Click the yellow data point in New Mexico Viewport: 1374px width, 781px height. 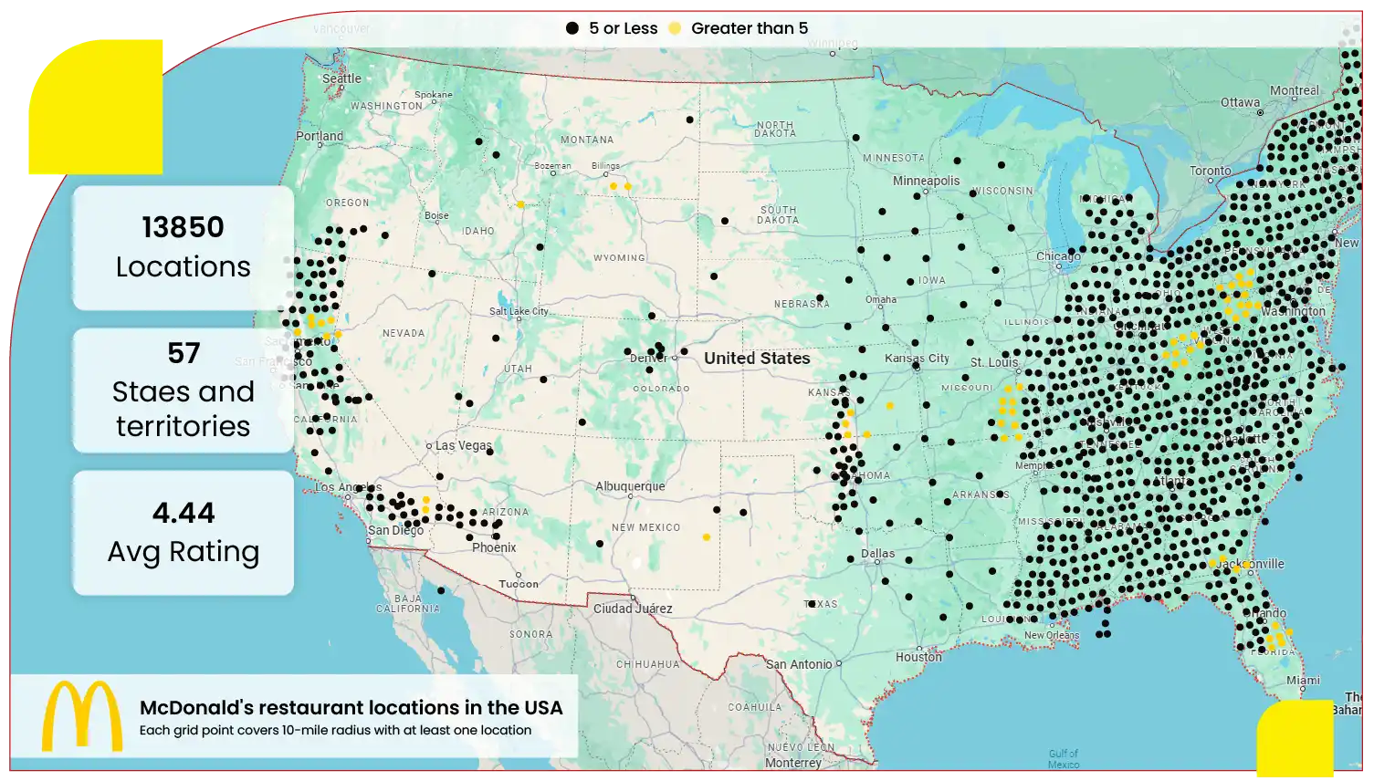click(x=707, y=537)
